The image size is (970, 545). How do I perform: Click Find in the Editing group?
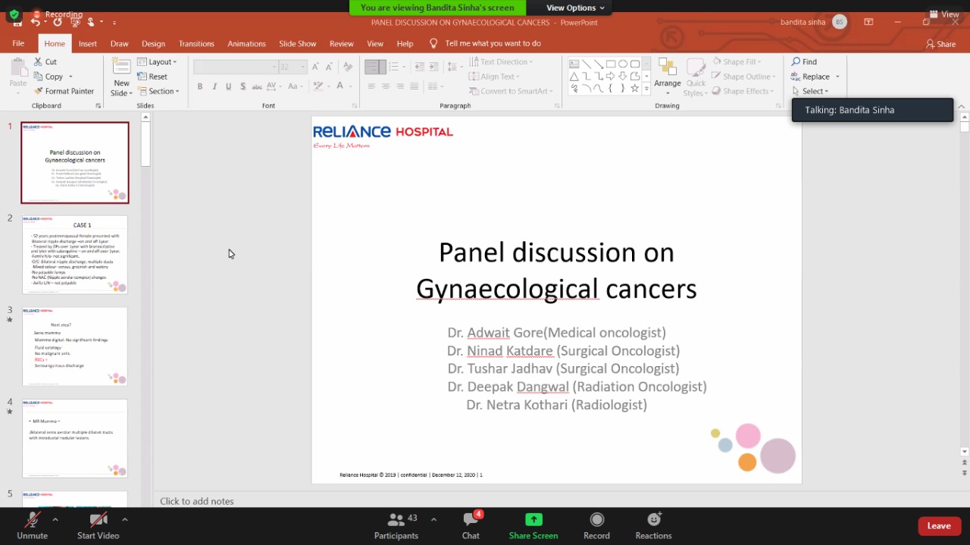tap(805, 62)
